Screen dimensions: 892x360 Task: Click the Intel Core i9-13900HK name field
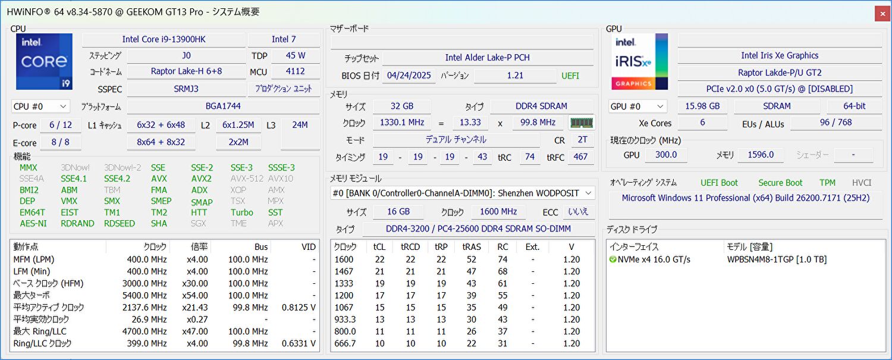point(164,39)
